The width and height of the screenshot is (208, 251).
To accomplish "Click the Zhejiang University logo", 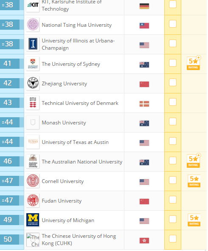I will 33,83.
